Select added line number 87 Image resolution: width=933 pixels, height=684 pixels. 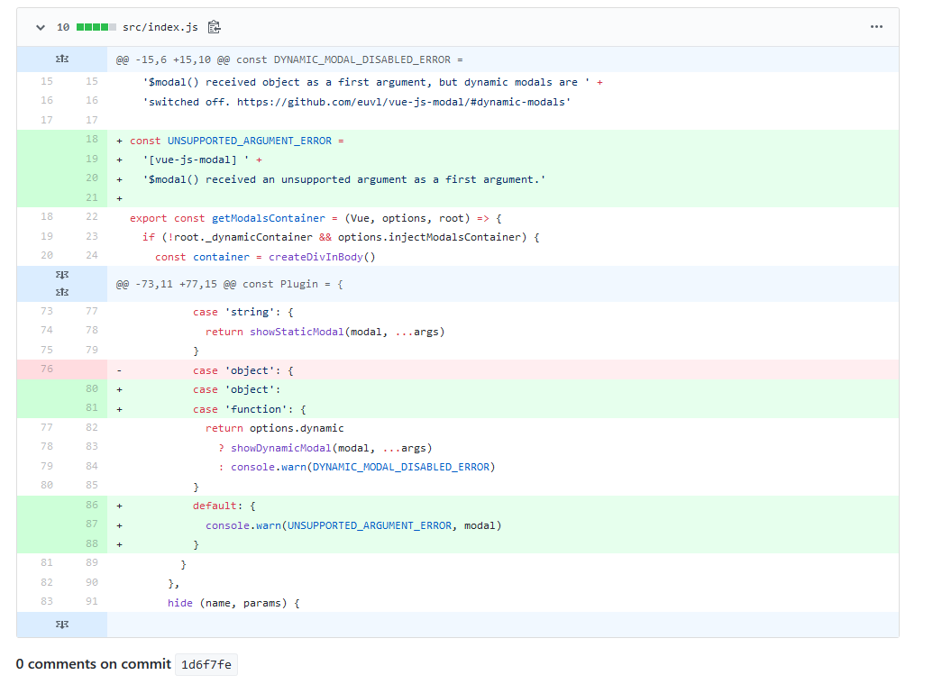click(92, 524)
